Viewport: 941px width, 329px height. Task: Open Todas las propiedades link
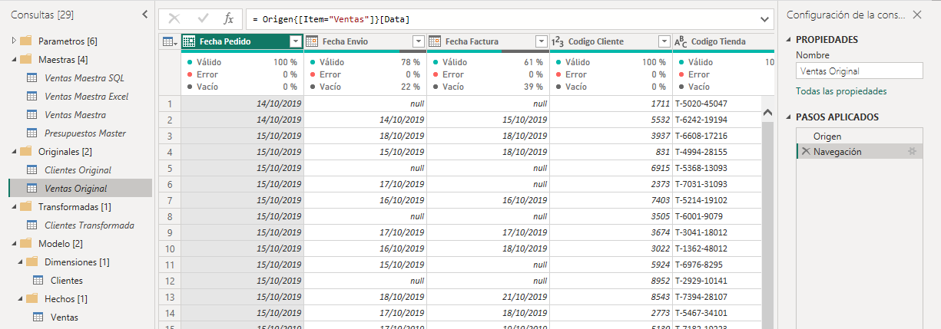tap(841, 90)
